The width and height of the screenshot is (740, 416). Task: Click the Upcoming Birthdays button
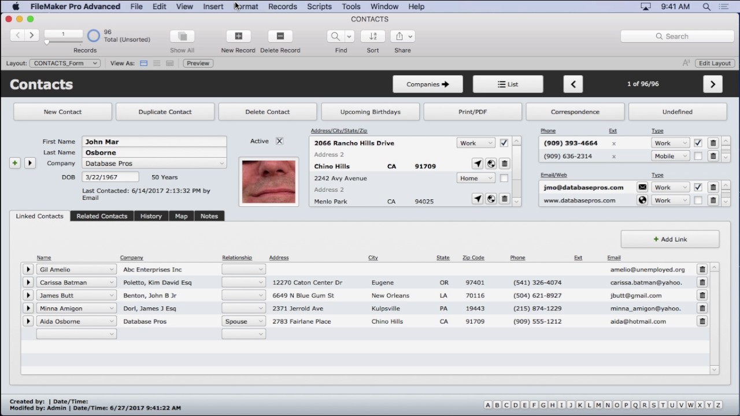click(x=370, y=112)
